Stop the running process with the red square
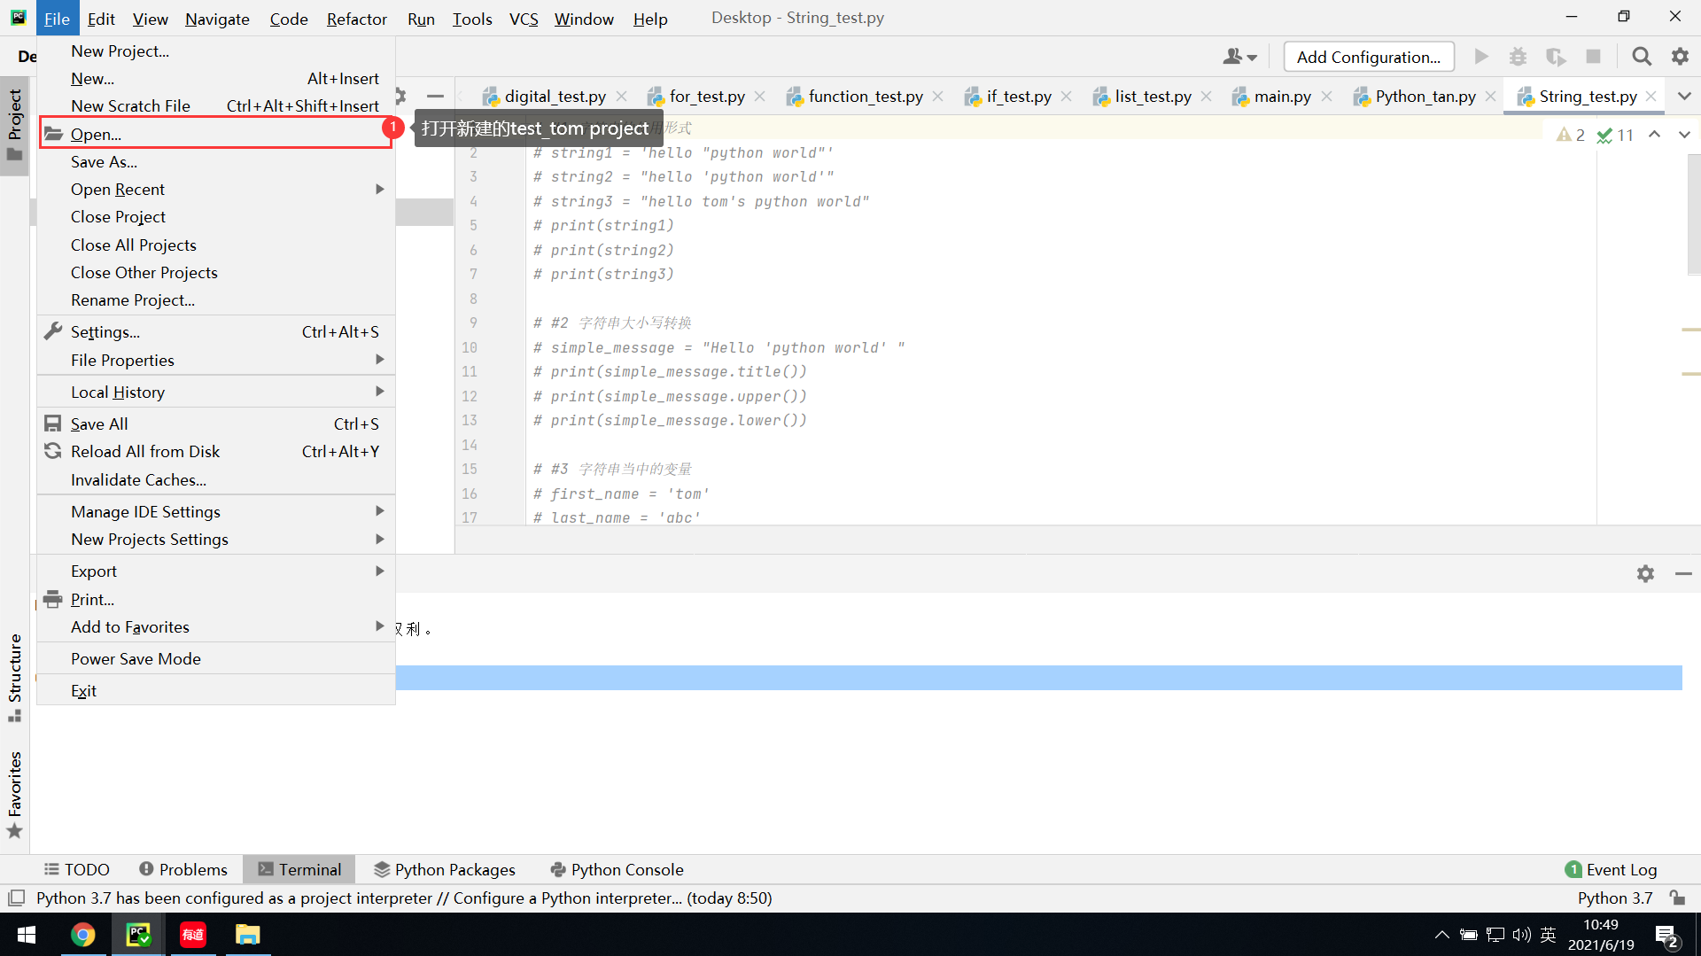Screen dimensions: 1701x956 pos(1594,56)
